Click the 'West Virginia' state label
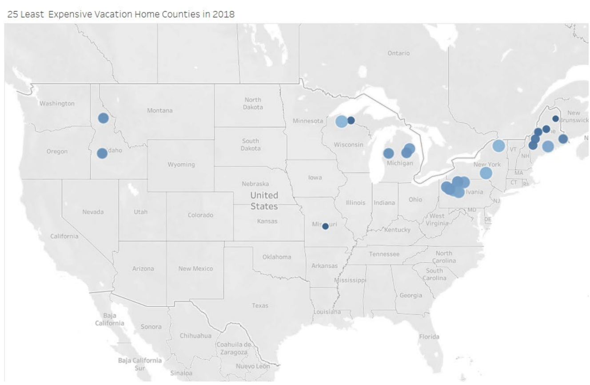The width and height of the screenshot is (590, 385). (x=438, y=220)
